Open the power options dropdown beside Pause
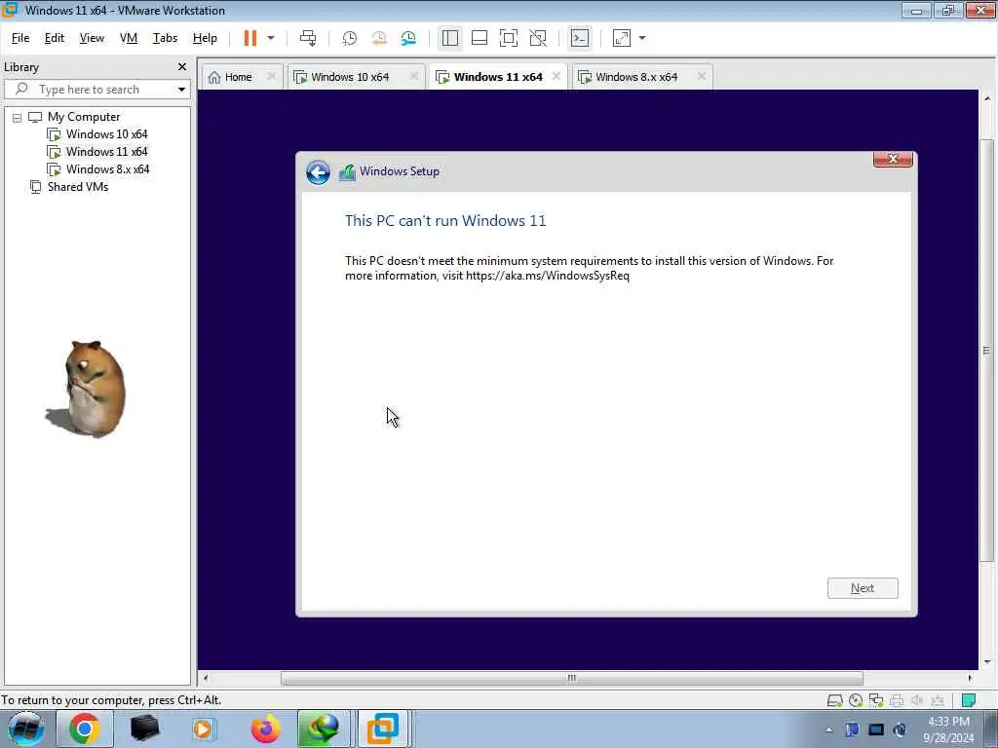 [x=271, y=38]
